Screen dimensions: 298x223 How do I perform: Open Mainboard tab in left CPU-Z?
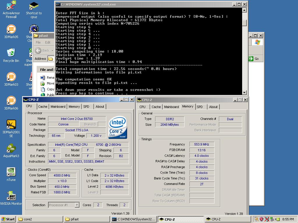(58, 107)
